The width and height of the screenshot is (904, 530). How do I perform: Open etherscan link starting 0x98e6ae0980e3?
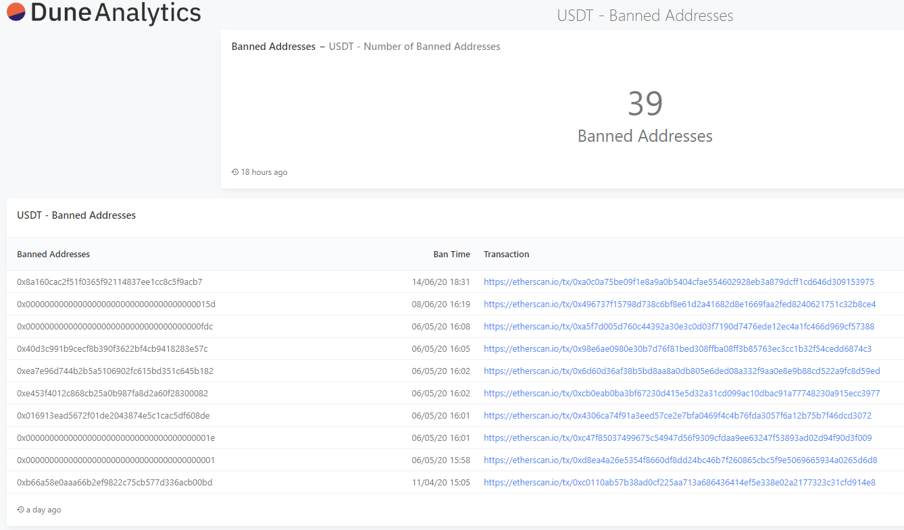(x=678, y=349)
